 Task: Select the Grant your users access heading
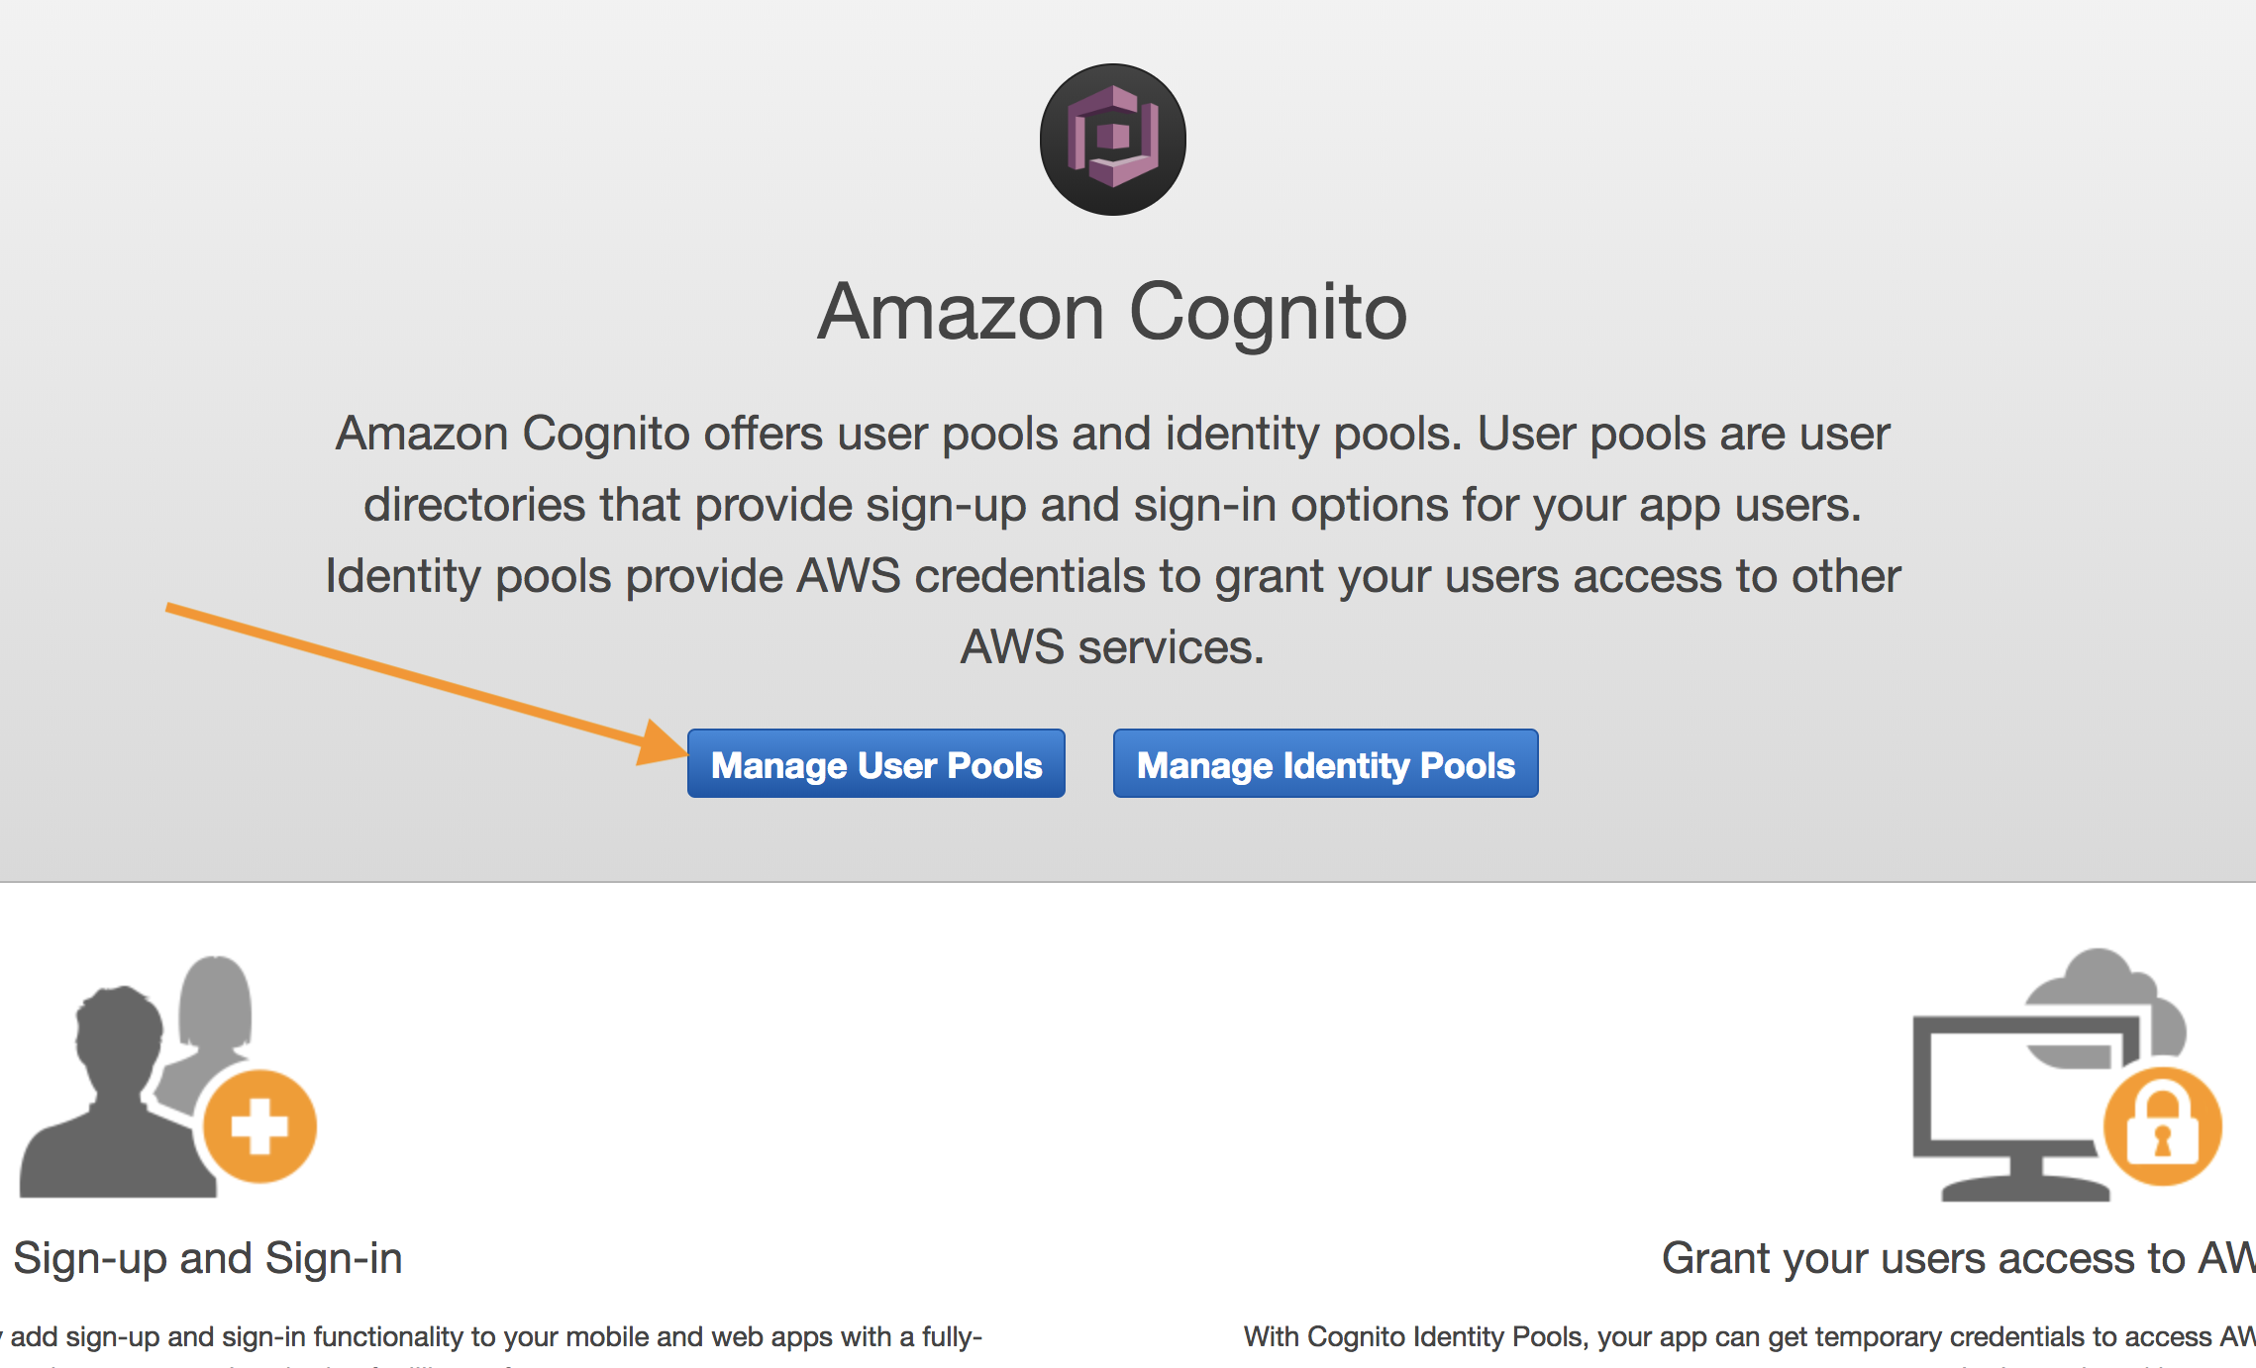1958,1258
